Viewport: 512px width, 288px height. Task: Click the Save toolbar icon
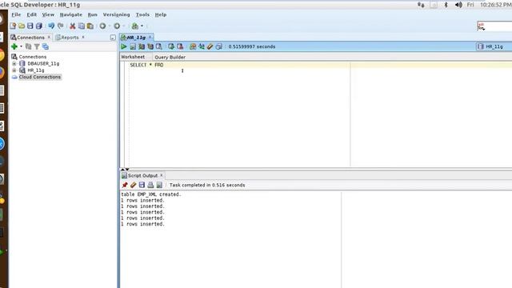30,26
